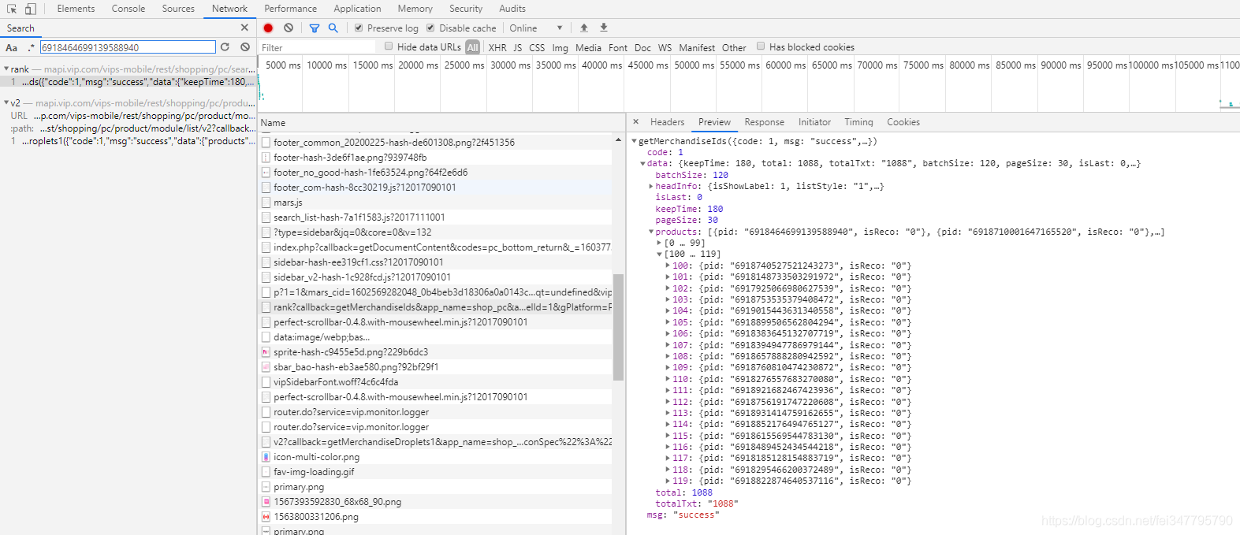Open the Security tab
1240x535 pixels.
(x=466, y=9)
